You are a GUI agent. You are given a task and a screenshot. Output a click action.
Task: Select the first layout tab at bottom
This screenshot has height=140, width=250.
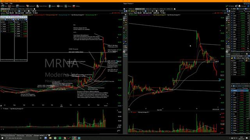pos(8,135)
